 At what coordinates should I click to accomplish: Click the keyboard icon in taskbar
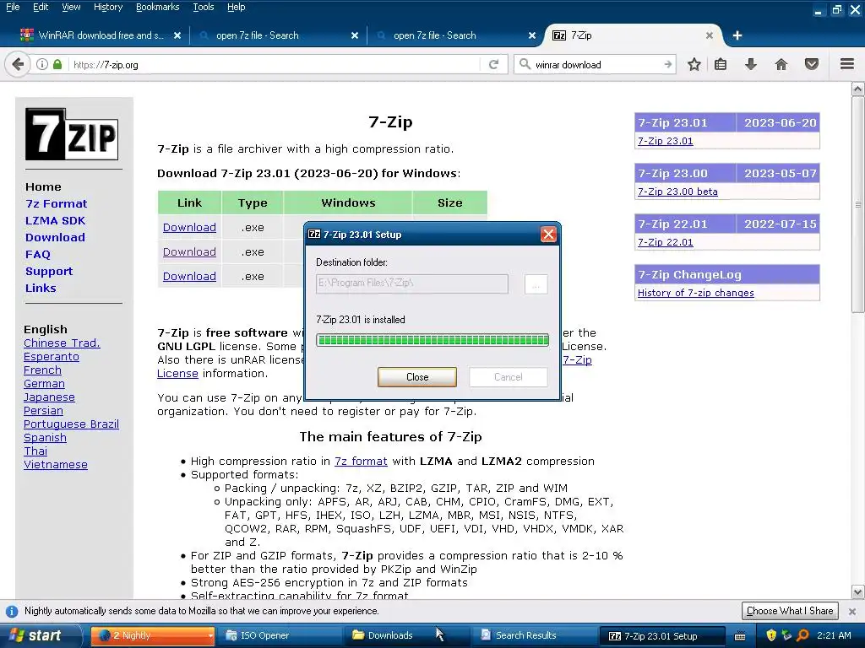pos(740,636)
